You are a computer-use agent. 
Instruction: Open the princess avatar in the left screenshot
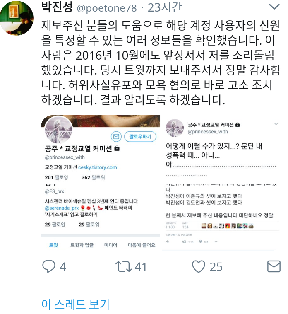tap(59, 130)
